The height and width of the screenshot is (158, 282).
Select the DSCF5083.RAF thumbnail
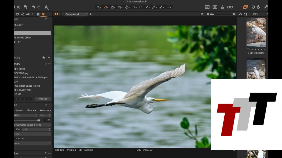[x=256, y=32]
